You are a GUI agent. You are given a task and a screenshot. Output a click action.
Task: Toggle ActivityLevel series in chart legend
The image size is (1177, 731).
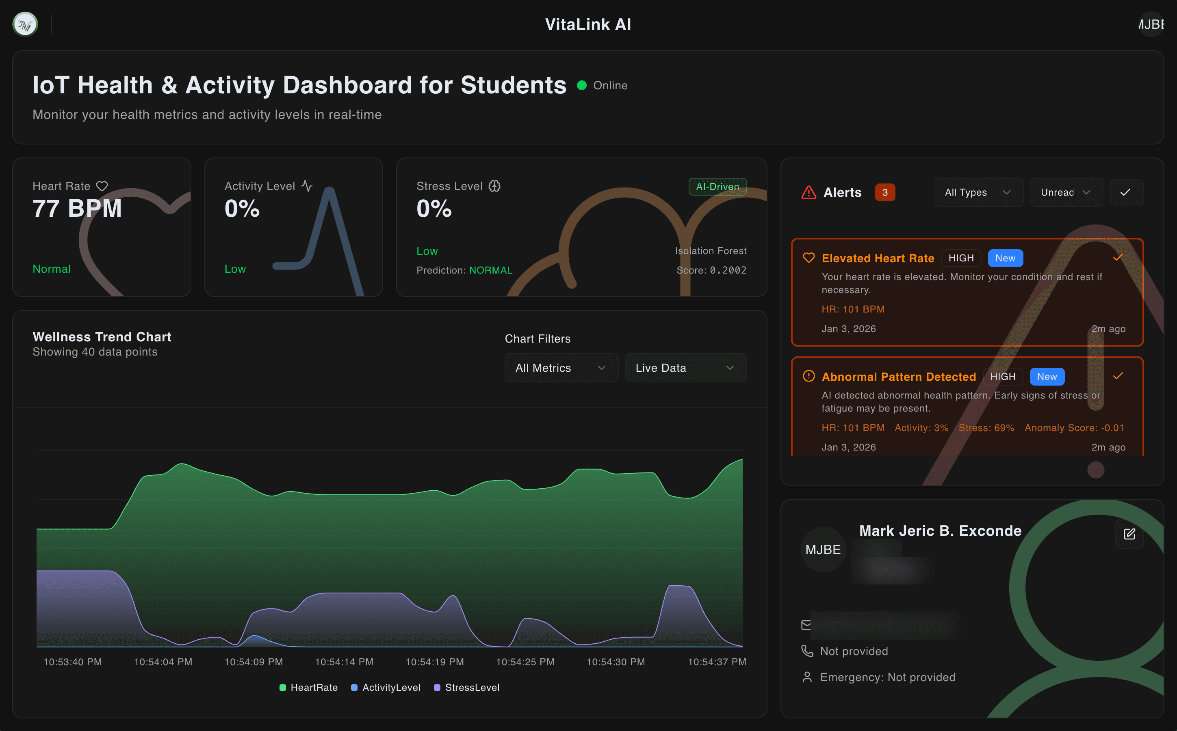coord(386,688)
